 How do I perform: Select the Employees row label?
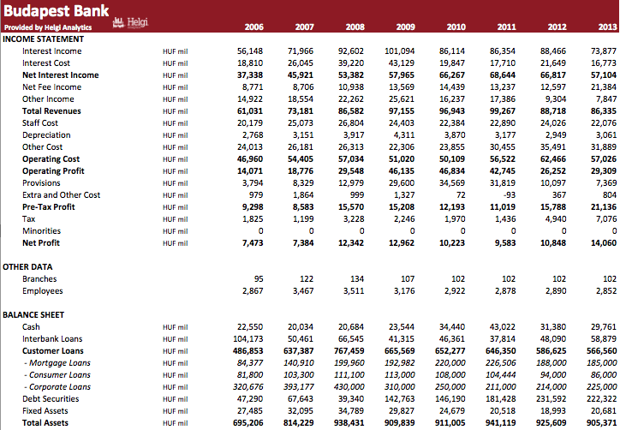[x=43, y=291]
